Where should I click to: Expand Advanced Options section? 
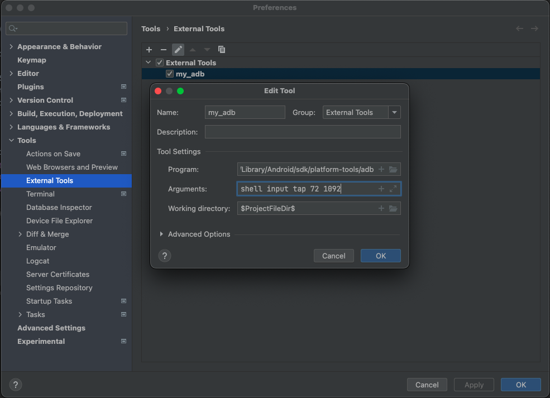(161, 234)
